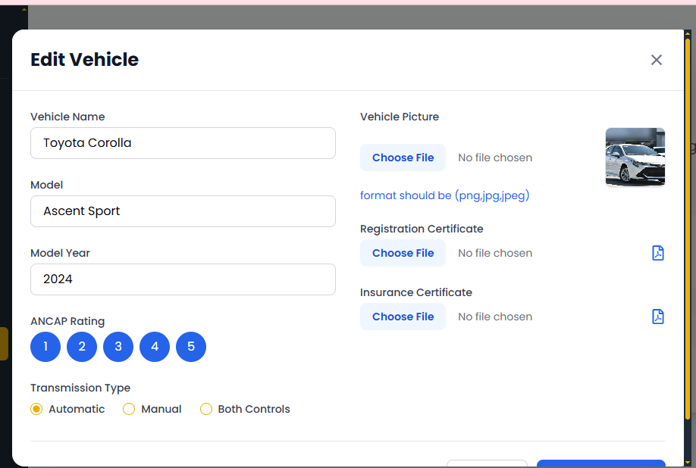Open the Insurance Certificate PDF icon
The height and width of the screenshot is (468, 696).
click(x=658, y=317)
